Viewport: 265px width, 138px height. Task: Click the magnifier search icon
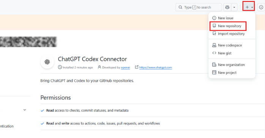(180, 7)
